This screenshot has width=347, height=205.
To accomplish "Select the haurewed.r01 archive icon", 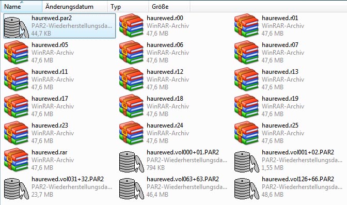I will click(x=246, y=25).
